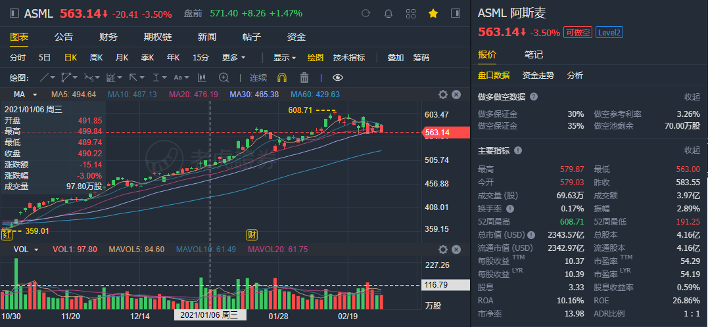The width and height of the screenshot is (708, 327).
Task: Open the 期权链 tab
Action: 158,37
